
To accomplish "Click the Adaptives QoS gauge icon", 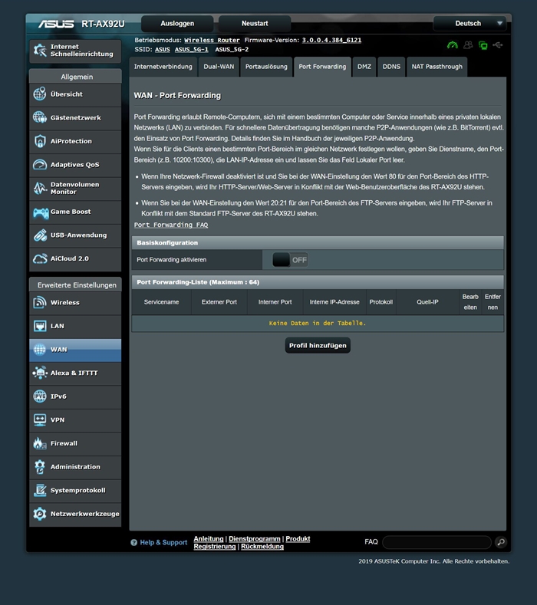I will coord(40,165).
